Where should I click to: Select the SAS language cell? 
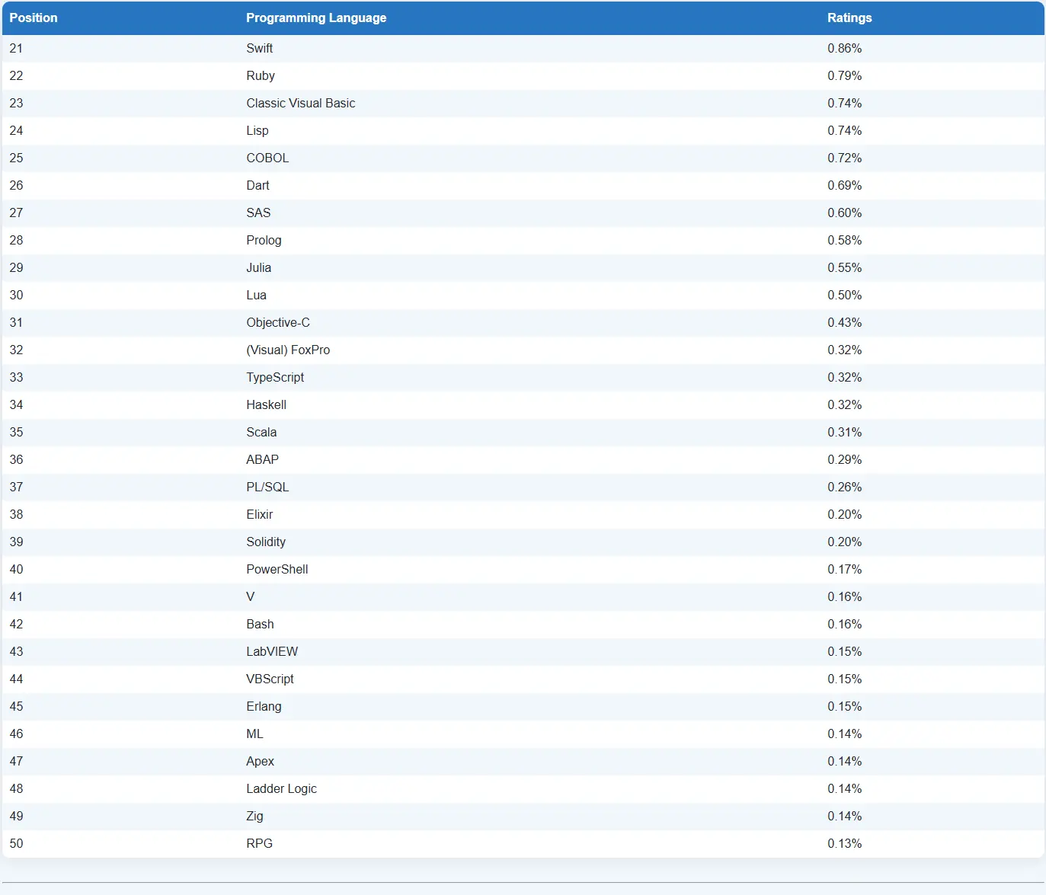(x=258, y=213)
